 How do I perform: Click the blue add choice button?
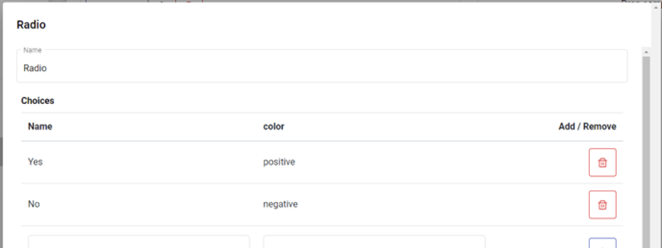point(603,243)
